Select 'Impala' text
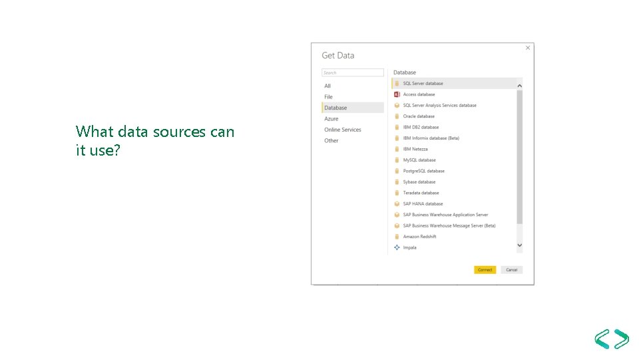This screenshot has height=359, width=639. click(409, 248)
